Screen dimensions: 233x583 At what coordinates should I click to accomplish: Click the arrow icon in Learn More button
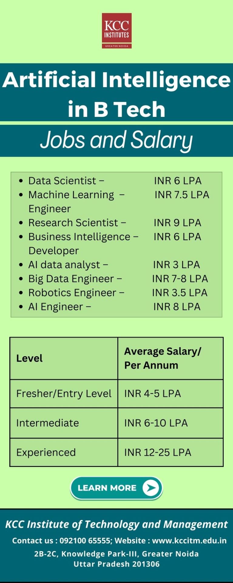coord(151,488)
